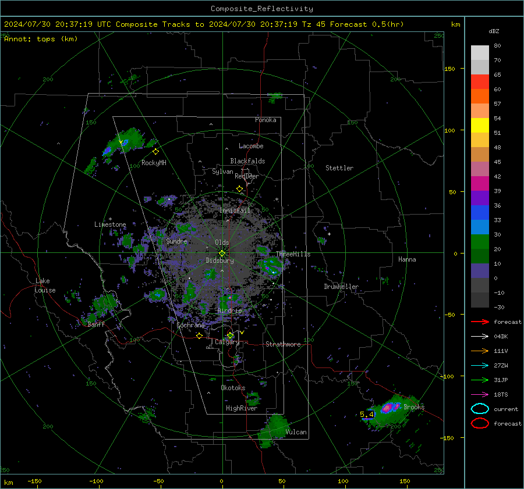Click the Cochrane city label
This screenshot has width=524, height=489.
click(190, 325)
